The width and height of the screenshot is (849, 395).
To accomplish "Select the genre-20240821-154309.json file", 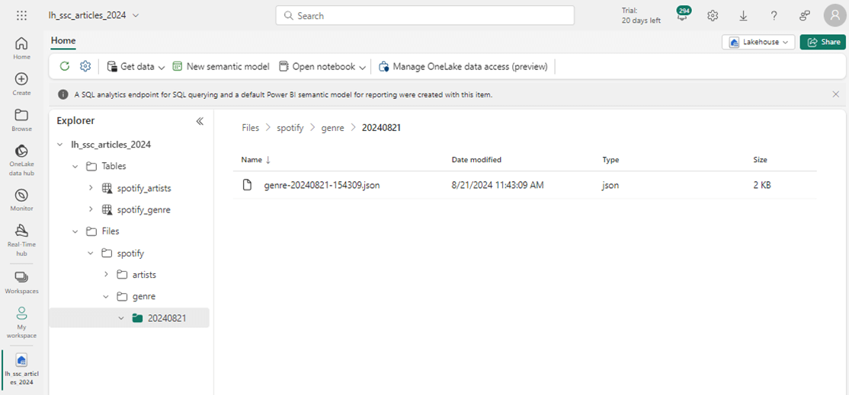I will pos(322,185).
